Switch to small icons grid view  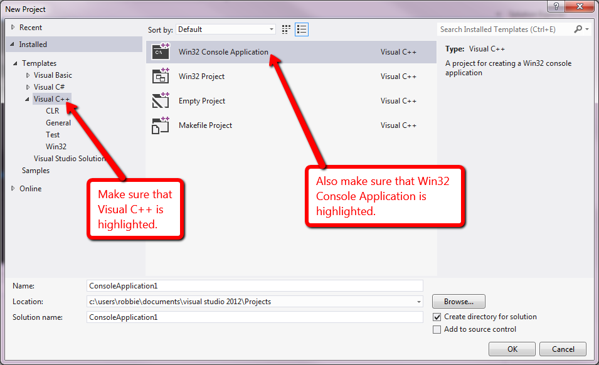coord(286,29)
